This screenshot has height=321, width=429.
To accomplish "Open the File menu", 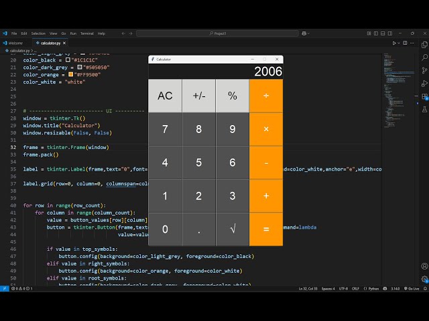I will tap(14, 33).
